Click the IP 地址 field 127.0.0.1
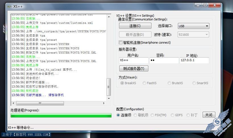Image resolution: width=233 pixels, height=138 pixels. click(194, 60)
